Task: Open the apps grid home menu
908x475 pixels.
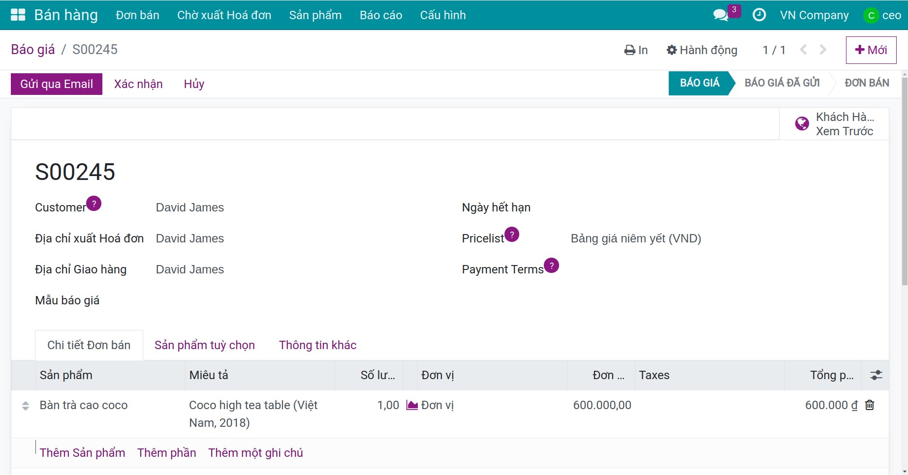Action: pyautogui.click(x=18, y=15)
